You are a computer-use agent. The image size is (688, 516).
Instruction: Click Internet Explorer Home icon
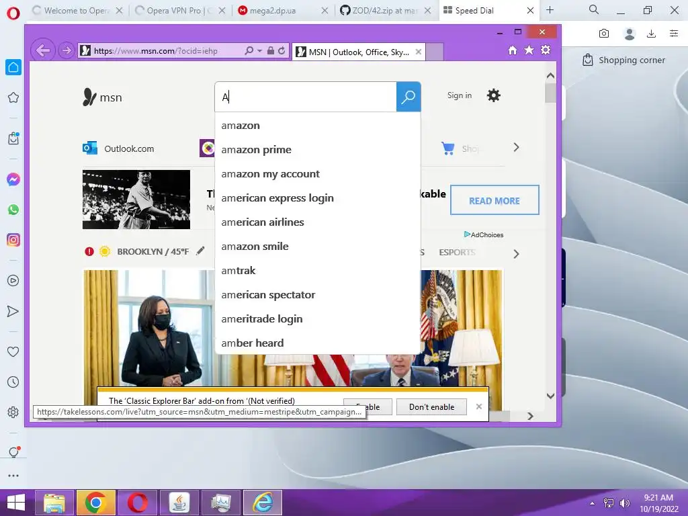[x=513, y=50]
